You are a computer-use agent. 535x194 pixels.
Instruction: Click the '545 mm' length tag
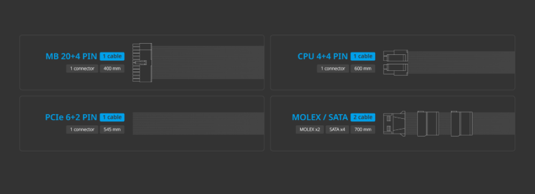(112, 130)
